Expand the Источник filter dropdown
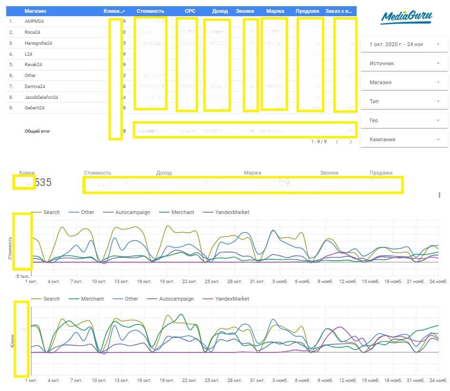This screenshot has width=450, height=391. [404, 63]
